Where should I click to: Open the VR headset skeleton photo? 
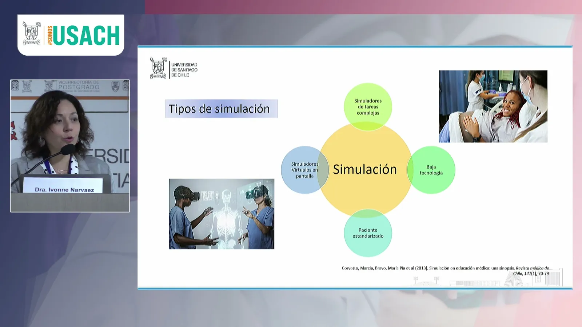pos(222,214)
